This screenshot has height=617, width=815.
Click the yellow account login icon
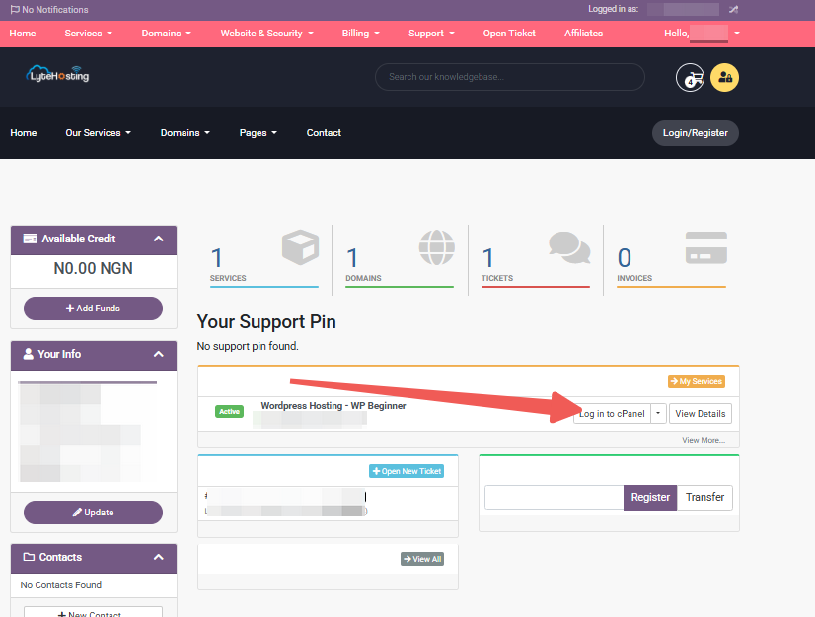[724, 77]
